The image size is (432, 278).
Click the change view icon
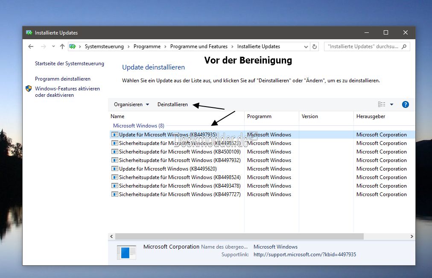click(382, 104)
